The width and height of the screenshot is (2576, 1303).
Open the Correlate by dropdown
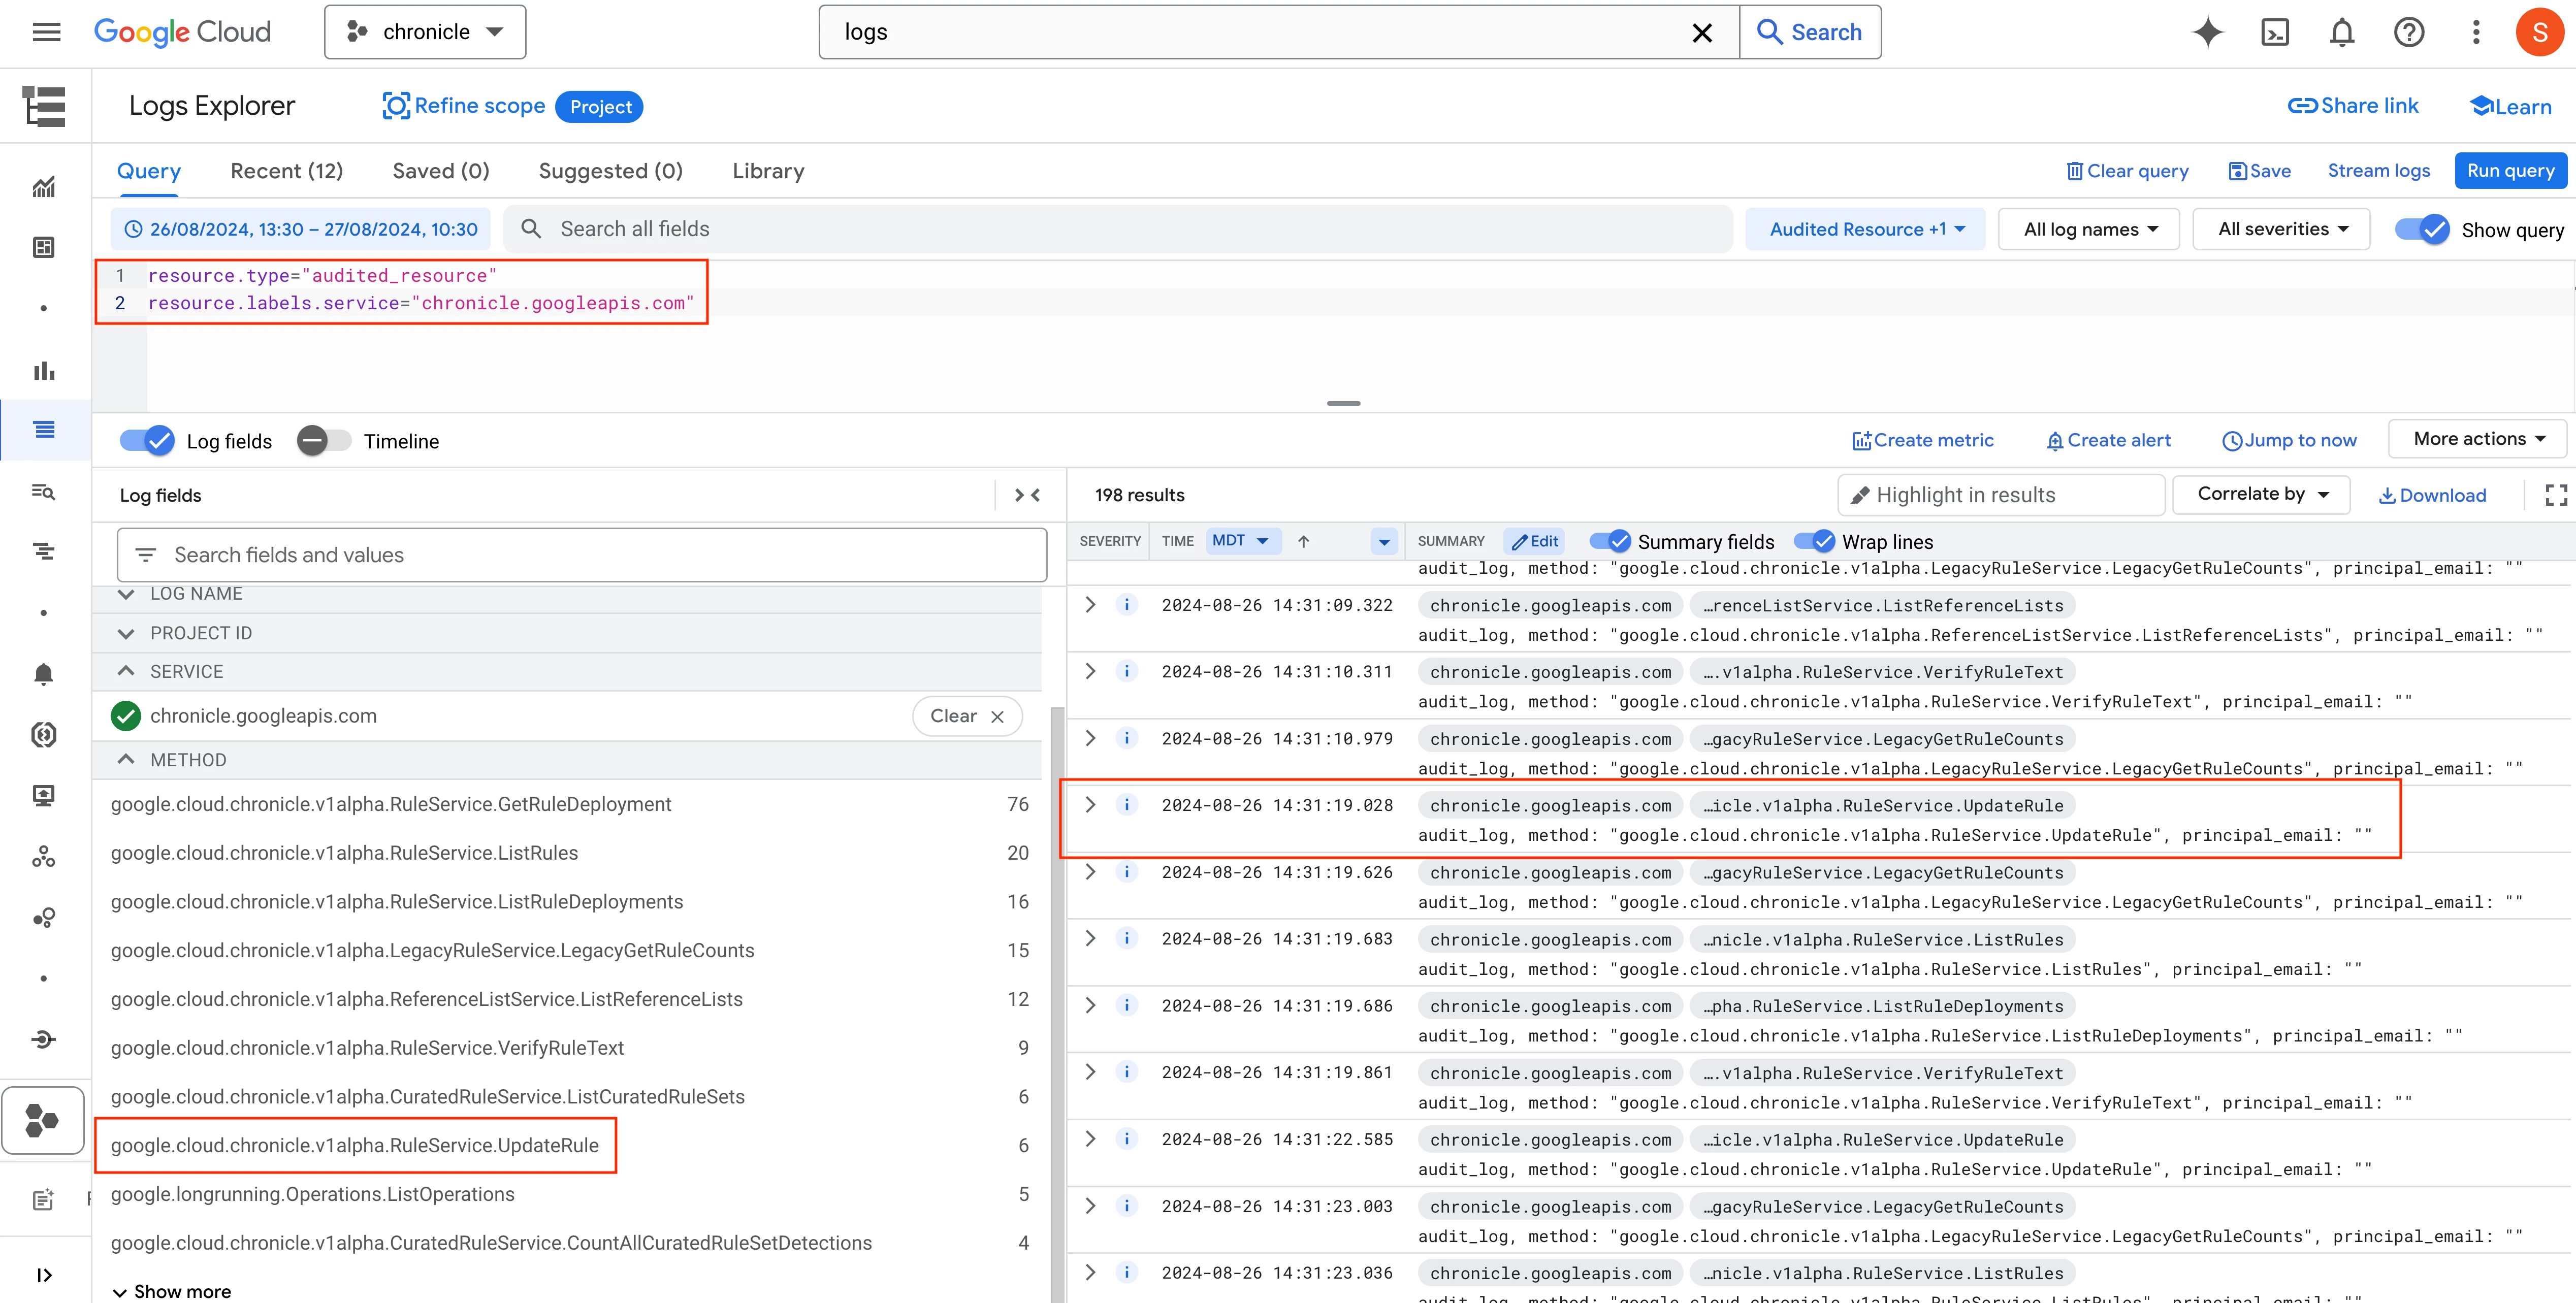[2262, 494]
